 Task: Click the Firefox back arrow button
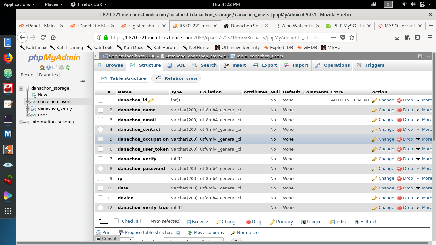[22, 37]
